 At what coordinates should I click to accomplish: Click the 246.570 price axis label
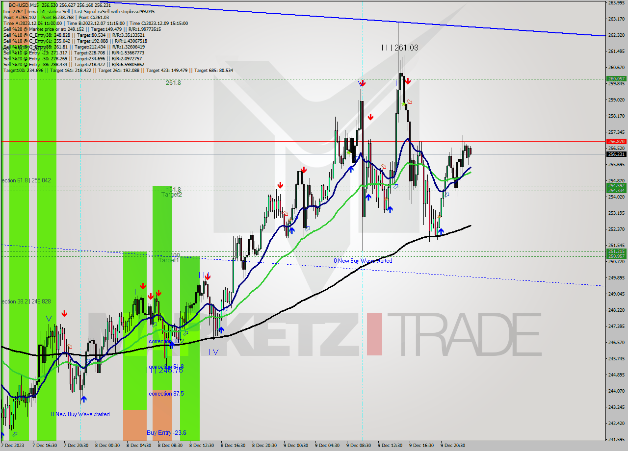tap(616, 343)
